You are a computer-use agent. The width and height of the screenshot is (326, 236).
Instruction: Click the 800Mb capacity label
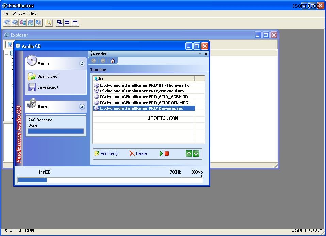(197, 172)
